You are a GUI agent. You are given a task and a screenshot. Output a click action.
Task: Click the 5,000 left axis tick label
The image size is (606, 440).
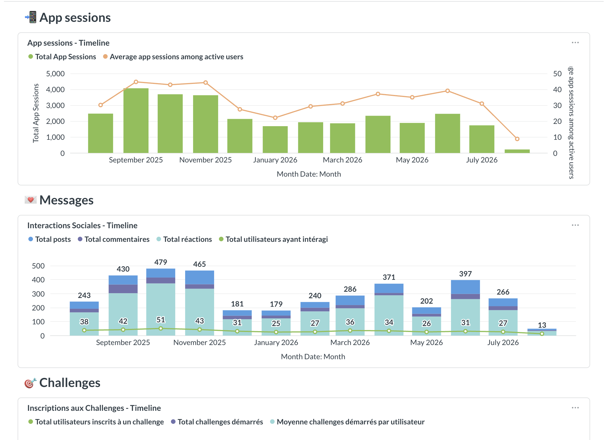click(x=55, y=74)
